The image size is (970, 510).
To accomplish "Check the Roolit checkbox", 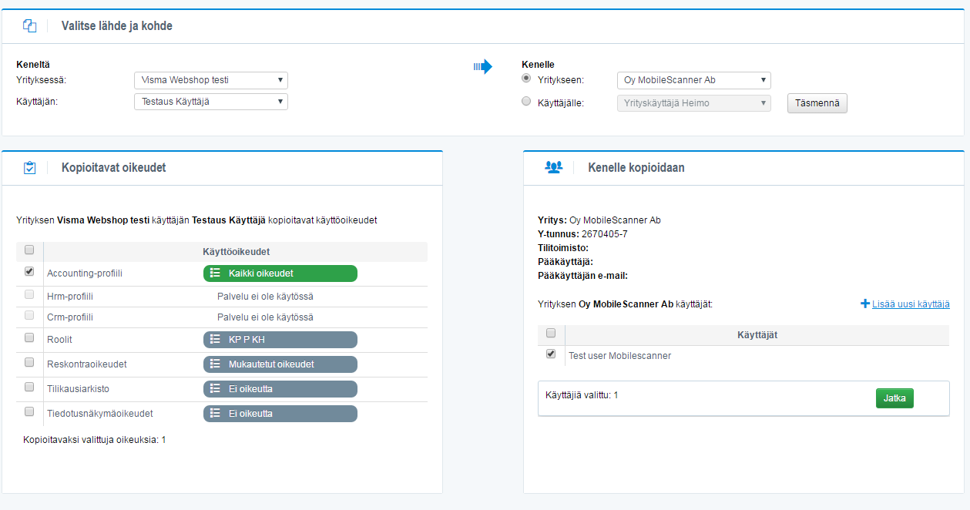I will pyautogui.click(x=29, y=337).
